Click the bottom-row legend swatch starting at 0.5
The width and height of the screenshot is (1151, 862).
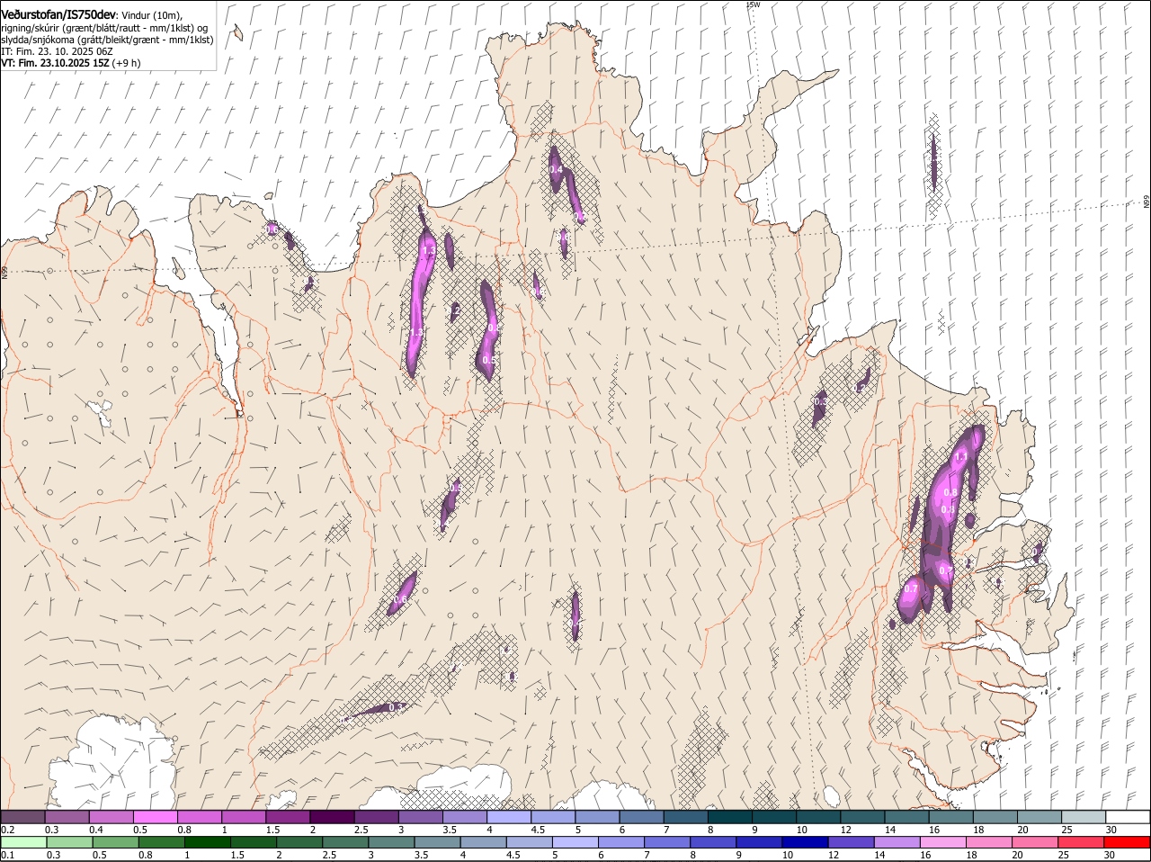click(115, 842)
